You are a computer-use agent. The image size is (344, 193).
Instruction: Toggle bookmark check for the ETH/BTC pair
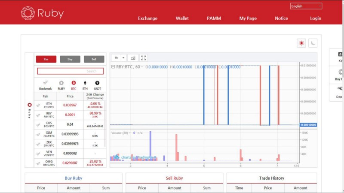point(38,105)
